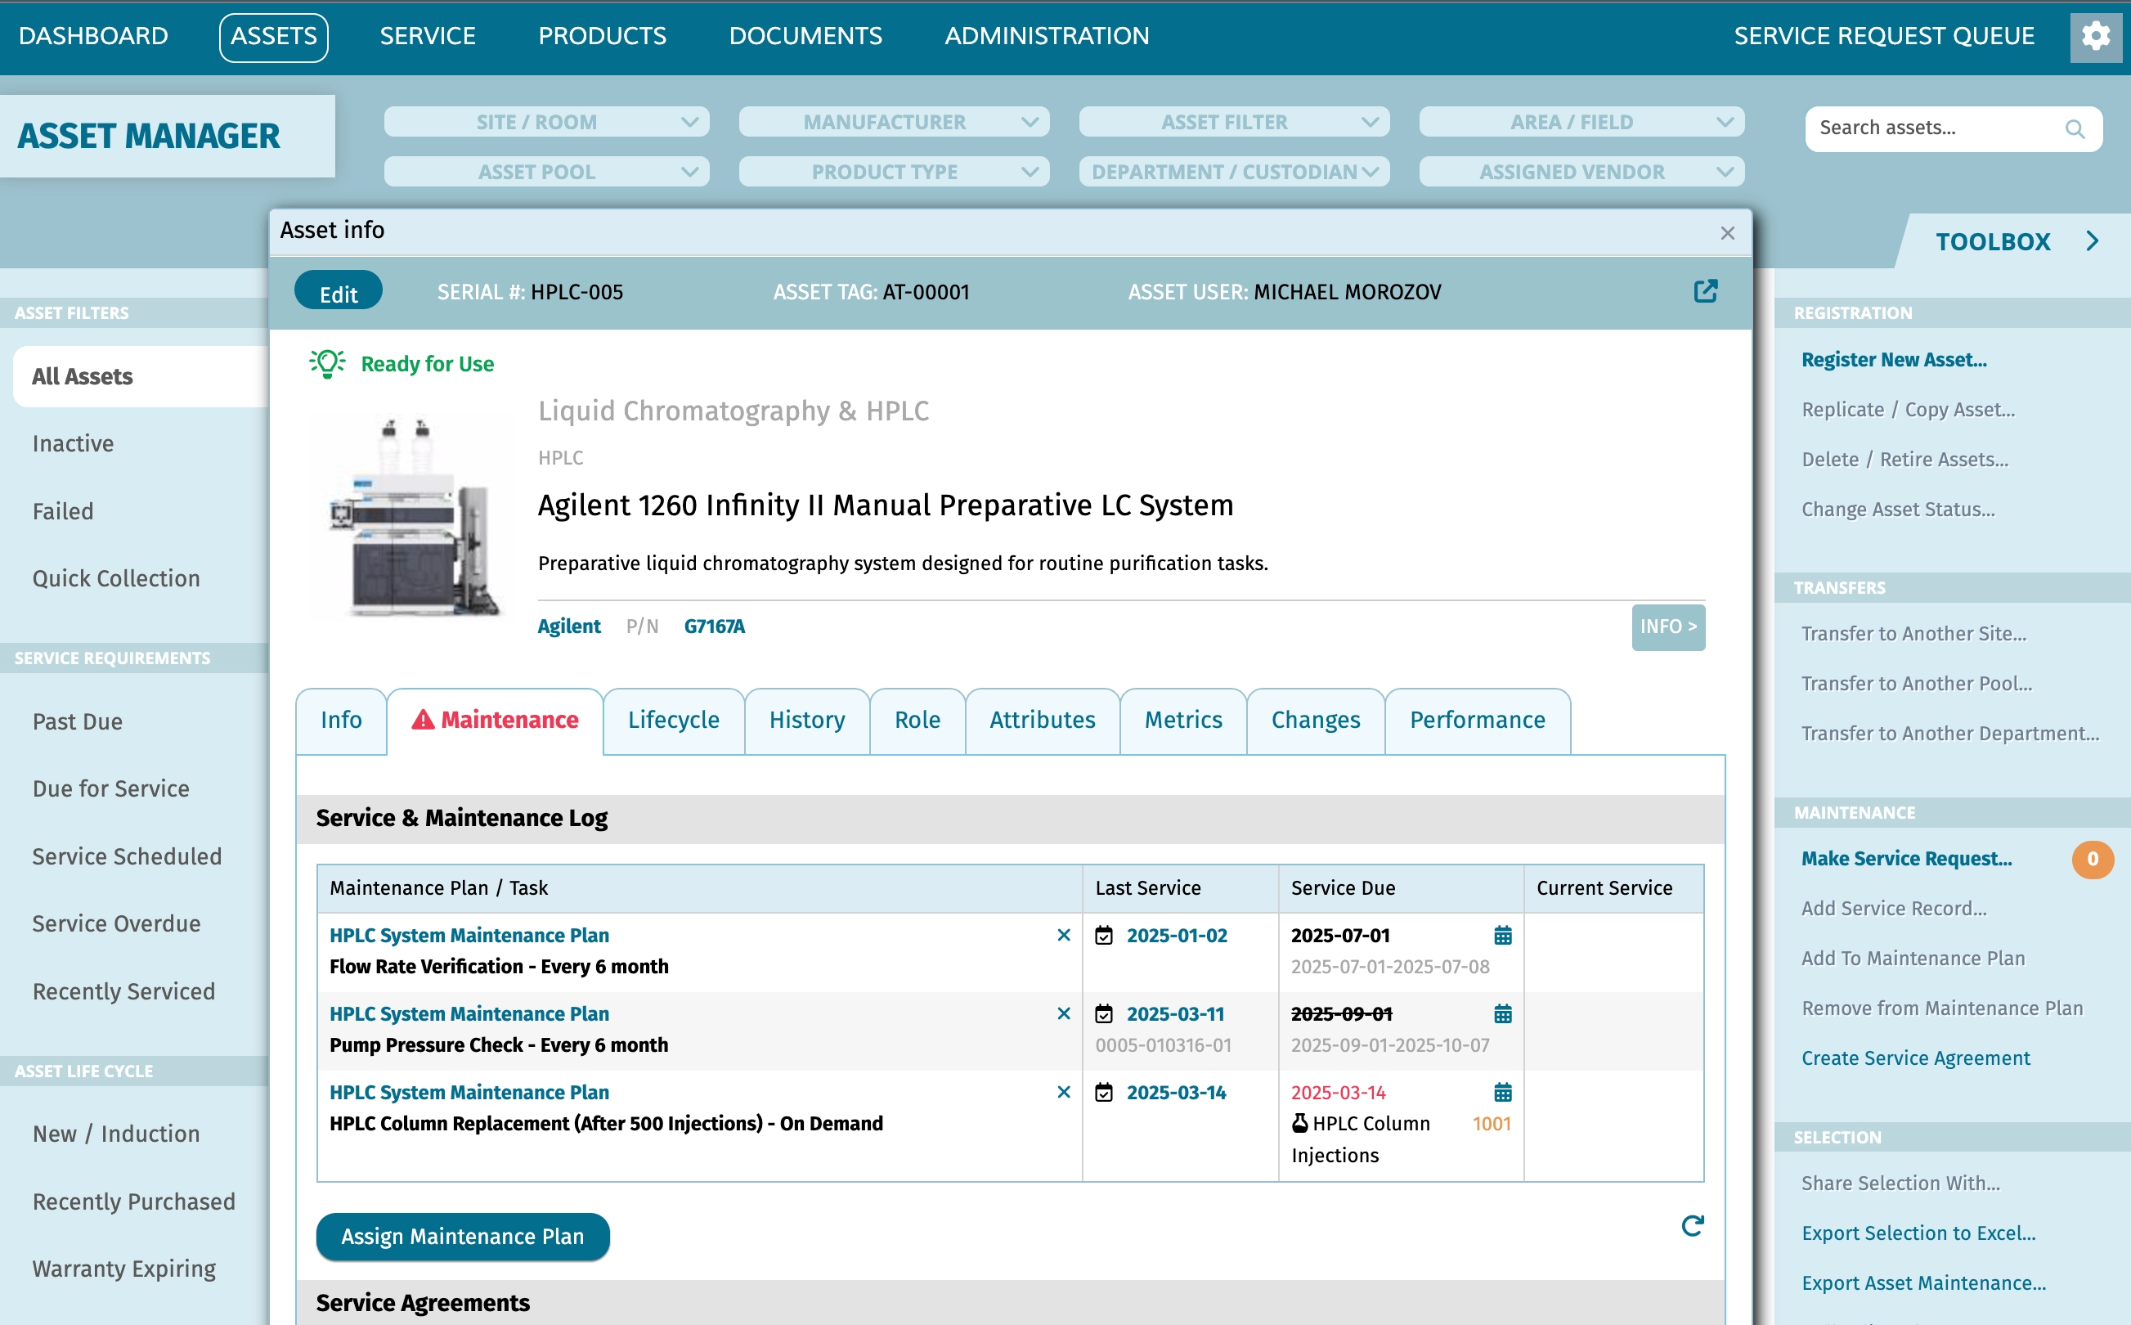Viewport: 2131px width, 1325px height.
Task: Collapse the Toolbox panel chevron
Action: pos(2092,241)
